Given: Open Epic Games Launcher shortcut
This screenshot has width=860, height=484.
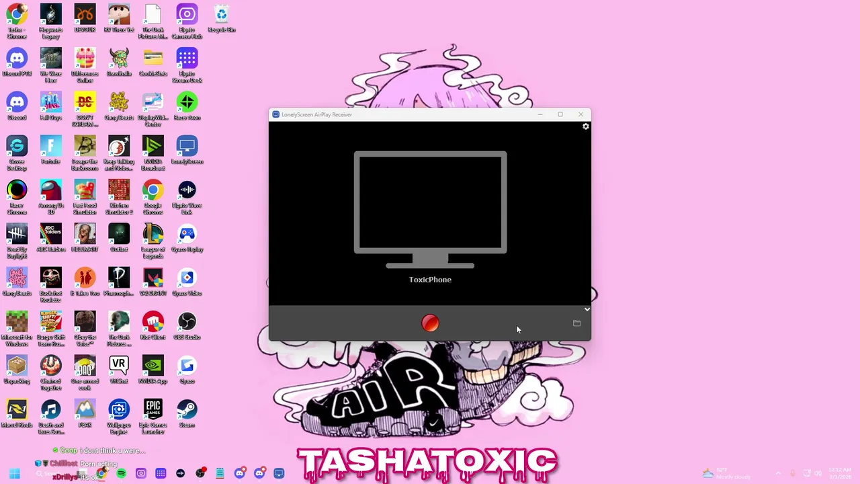Looking at the screenshot, I should 153,415.
